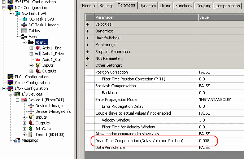Open the Compensation tab

(x=227, y=6)
